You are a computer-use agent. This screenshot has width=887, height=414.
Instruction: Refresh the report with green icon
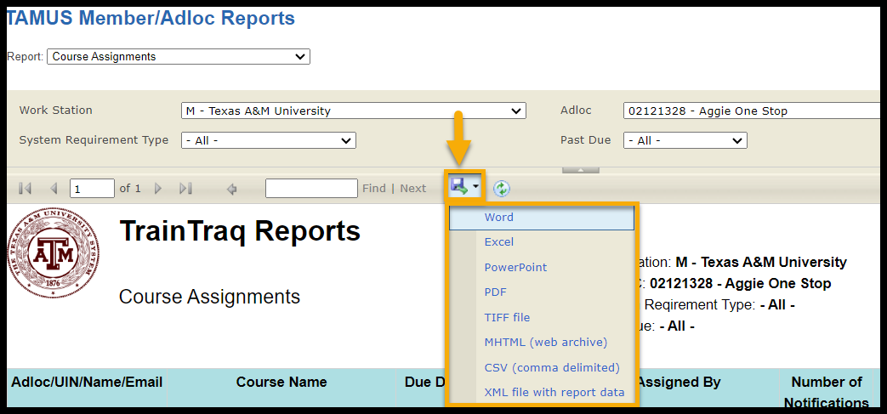[x=502, y=189]
